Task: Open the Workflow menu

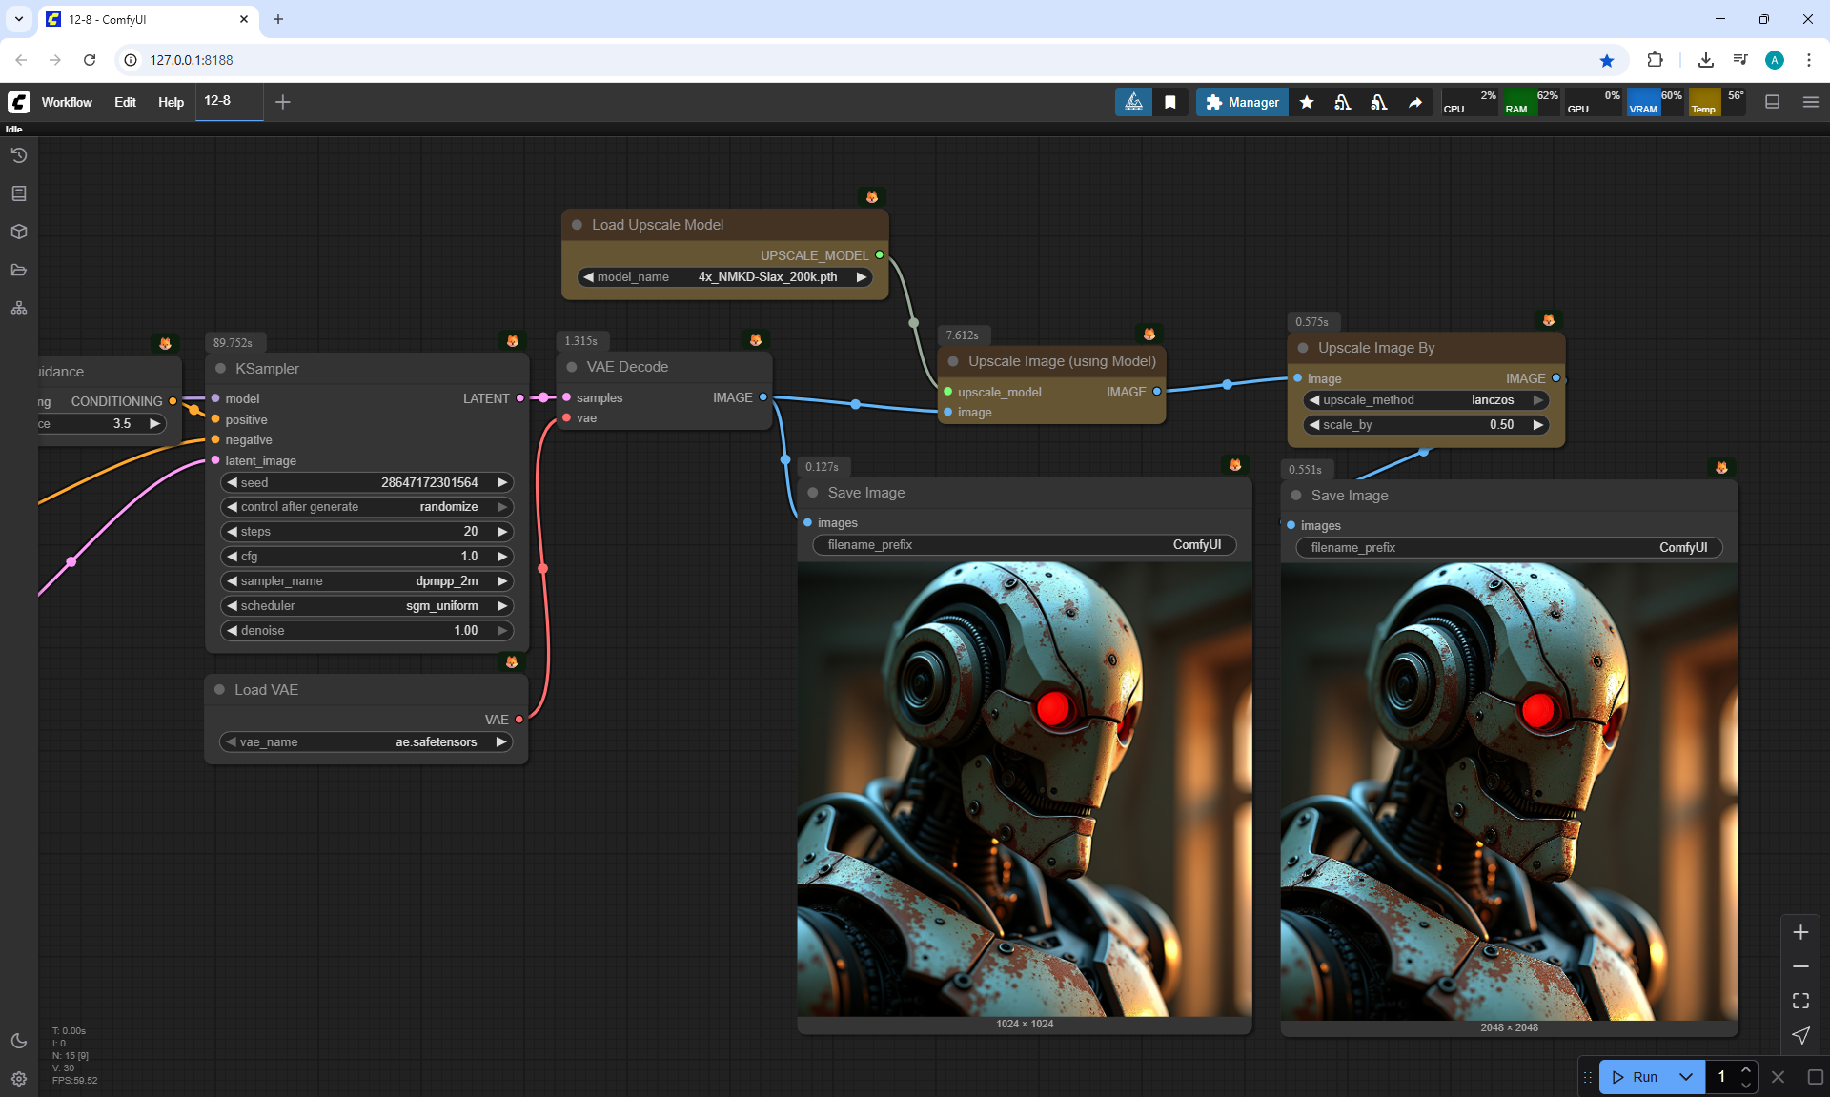Action: (x=67, y=102)
